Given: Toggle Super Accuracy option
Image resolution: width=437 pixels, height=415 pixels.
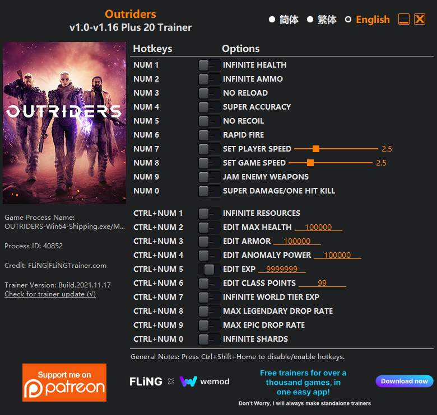Looking at the screenshot, I should [x=209, y=107].
